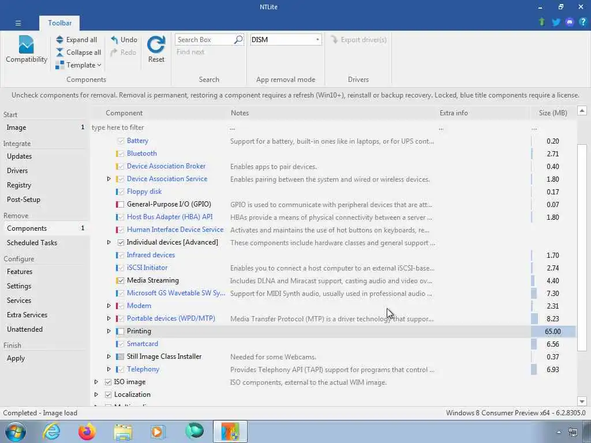The image size is (591, 443).
Task: Click the Export driver(s) button
Action: tap(358, 40)
